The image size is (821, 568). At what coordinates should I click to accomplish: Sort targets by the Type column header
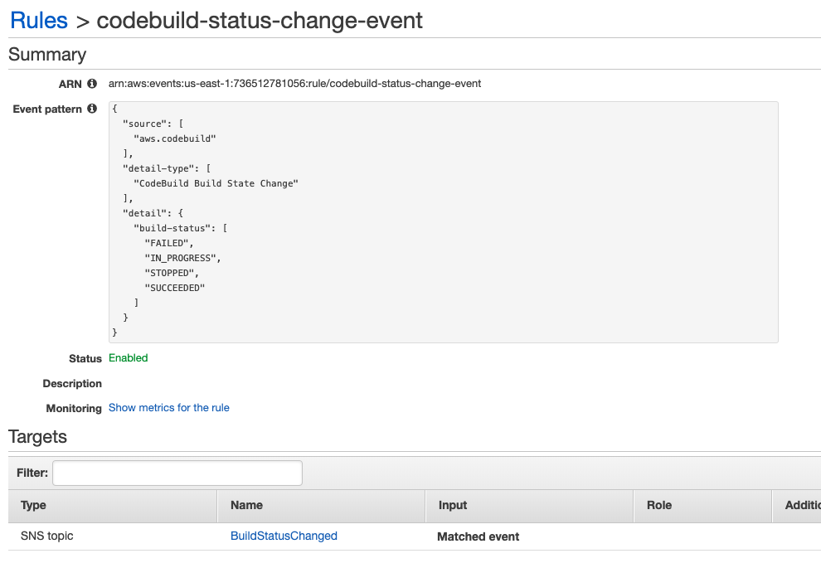click(34, 505)
